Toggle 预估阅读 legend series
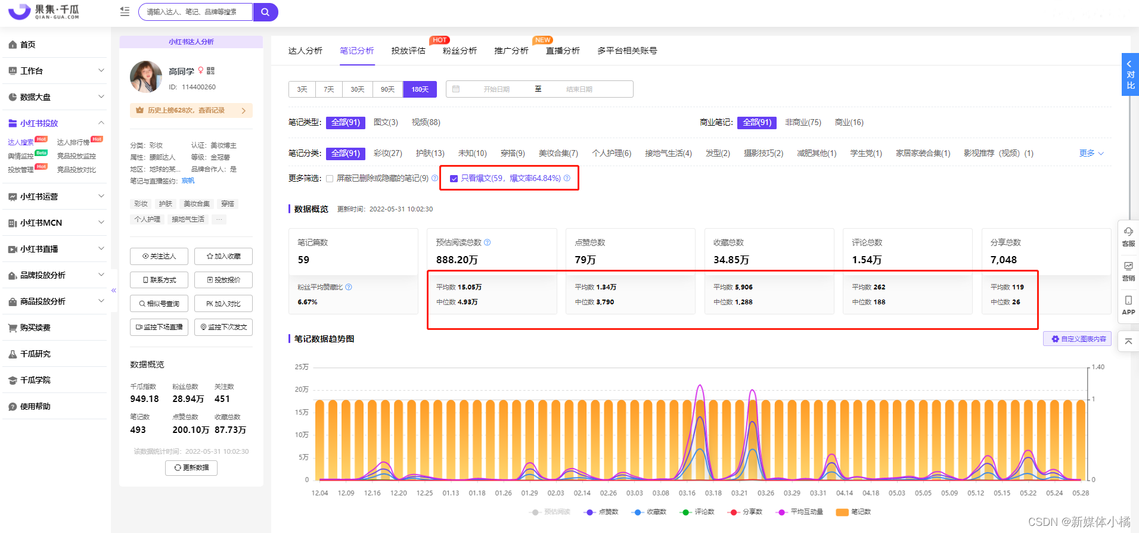 coord(550,512)
